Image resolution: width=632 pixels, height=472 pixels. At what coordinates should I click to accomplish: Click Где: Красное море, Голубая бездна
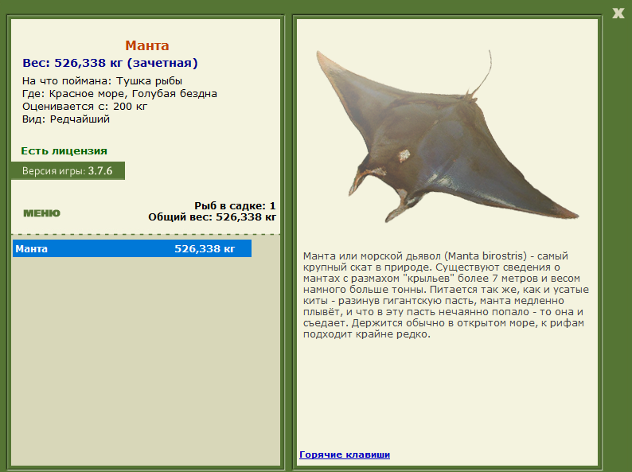click(119, 94)
